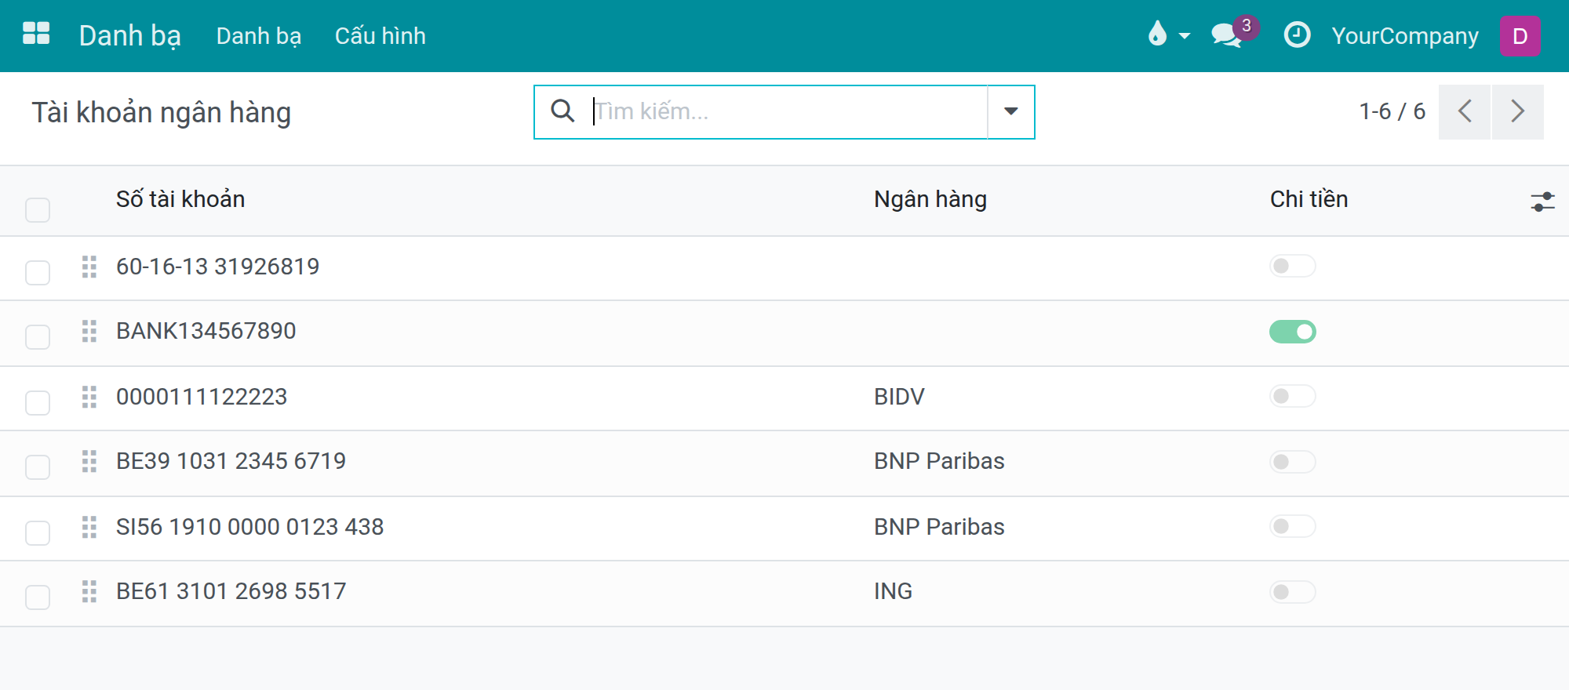Grab the drag handle for 60-16-13 31926819
1569x690 pixels.
coord(89,267)
